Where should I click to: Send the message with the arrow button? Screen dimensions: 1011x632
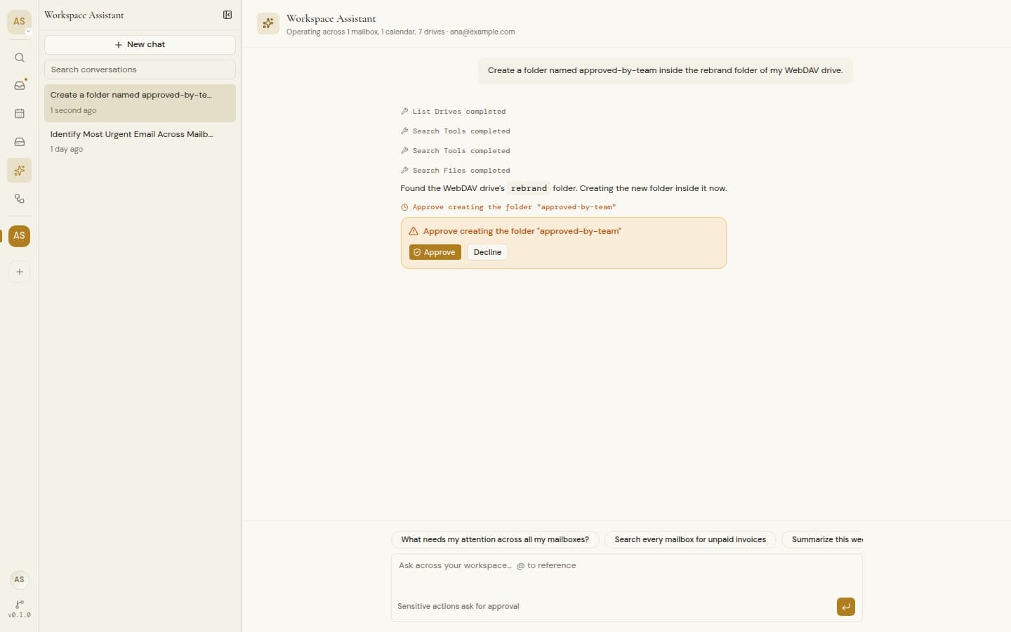pos(846,607)
